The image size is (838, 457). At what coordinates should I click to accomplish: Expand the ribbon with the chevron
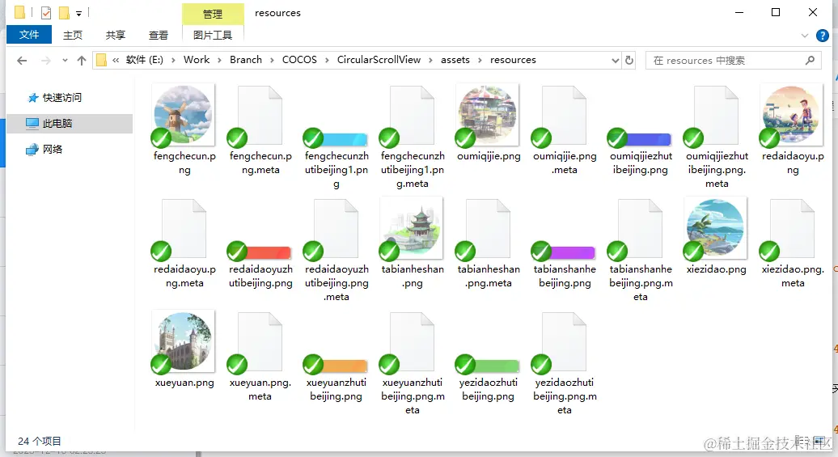click(x=804, y=36)
